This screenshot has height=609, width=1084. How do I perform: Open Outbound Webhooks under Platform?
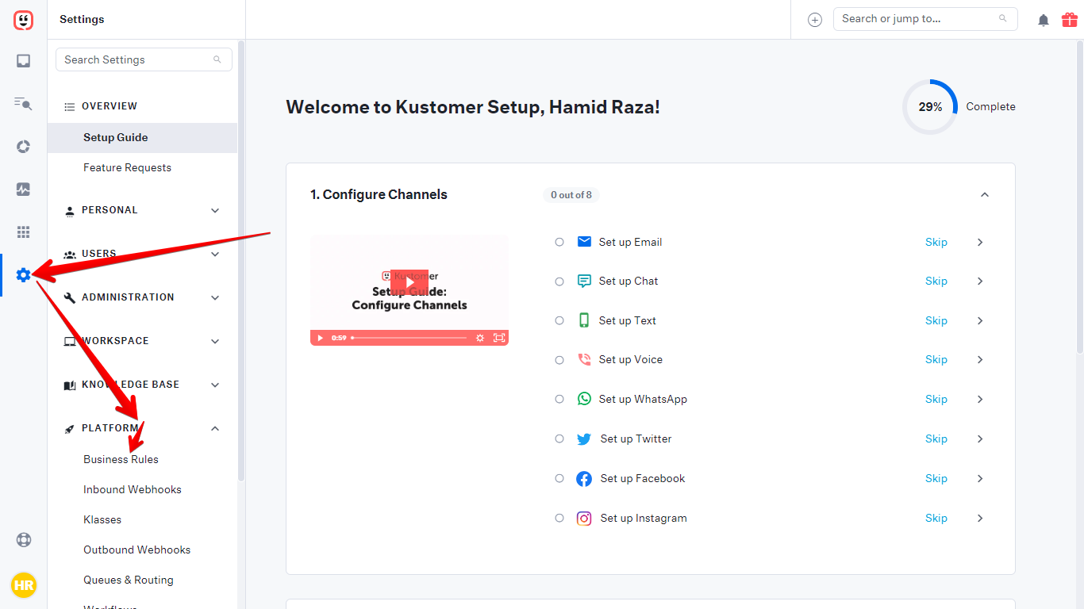coord(137,550)
